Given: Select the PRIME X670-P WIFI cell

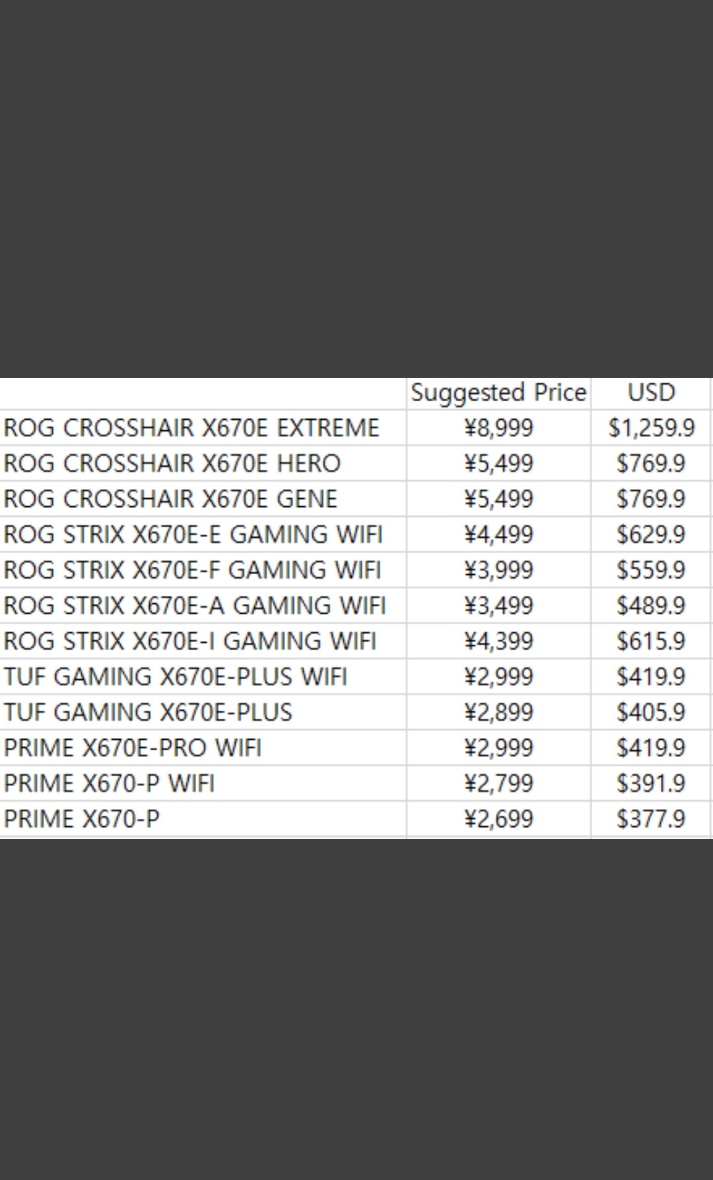Looking at the screenshot, I should [110, 784].
